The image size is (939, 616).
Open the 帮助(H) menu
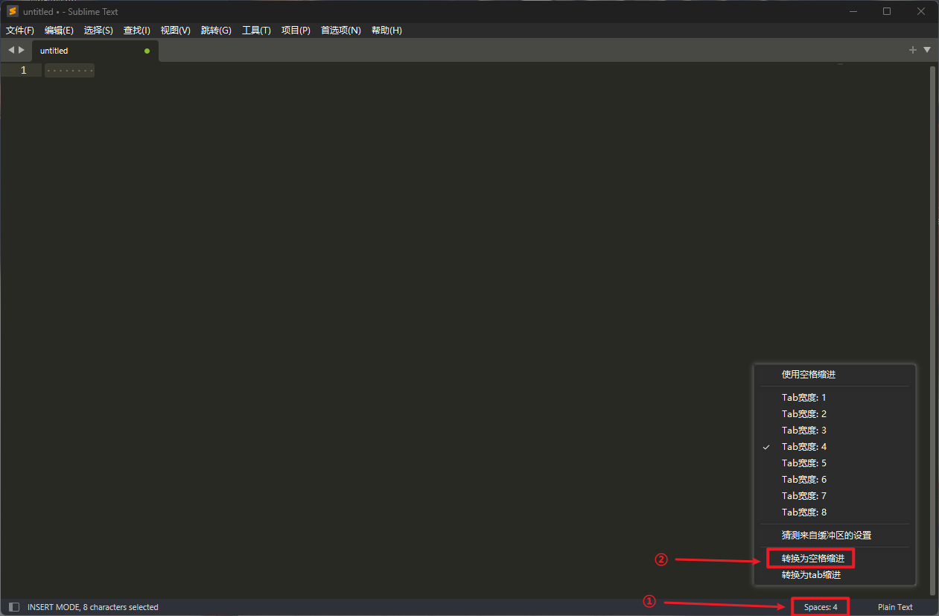[386, 31]
